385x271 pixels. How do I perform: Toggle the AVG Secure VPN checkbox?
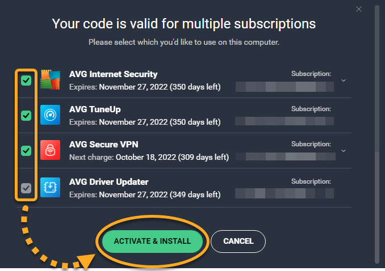(26, 151)
